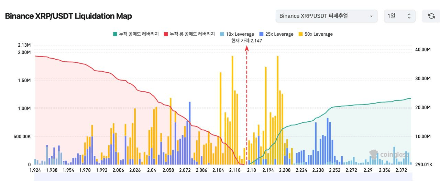440x181 pixels.
Task: Click the 2.13M left axis label
Action: (24, 45)
